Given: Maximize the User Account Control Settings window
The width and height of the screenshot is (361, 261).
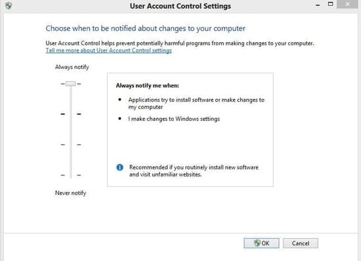Looking at the screenshot, I should pyautogui.click(x=330, y=4).
